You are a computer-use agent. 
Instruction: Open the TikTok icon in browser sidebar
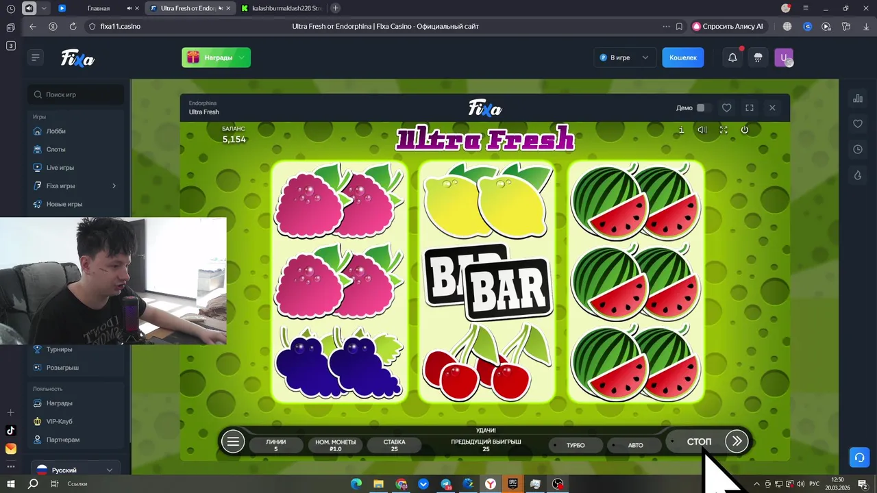click(x=10, y=431)
